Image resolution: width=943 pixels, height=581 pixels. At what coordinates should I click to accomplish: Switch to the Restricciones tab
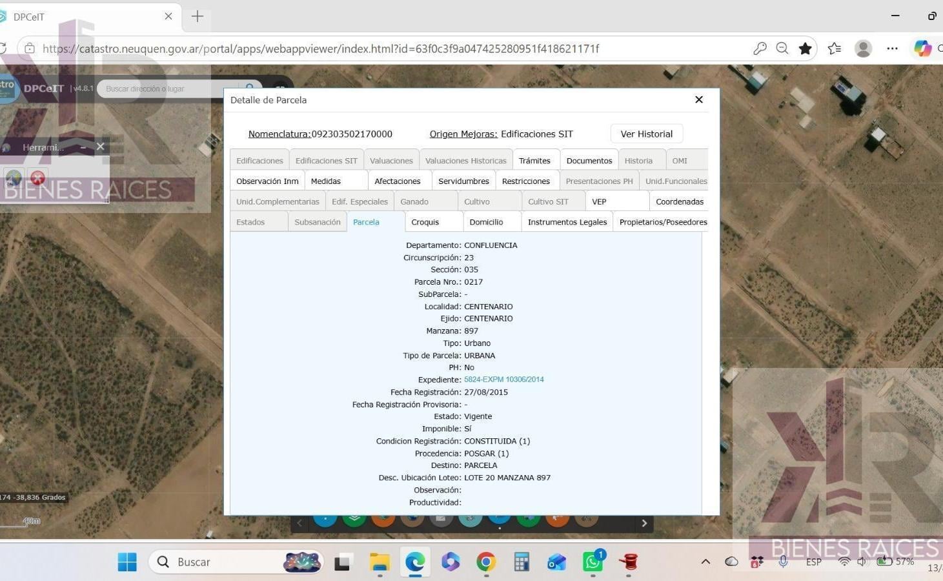(x=526, y=181)
